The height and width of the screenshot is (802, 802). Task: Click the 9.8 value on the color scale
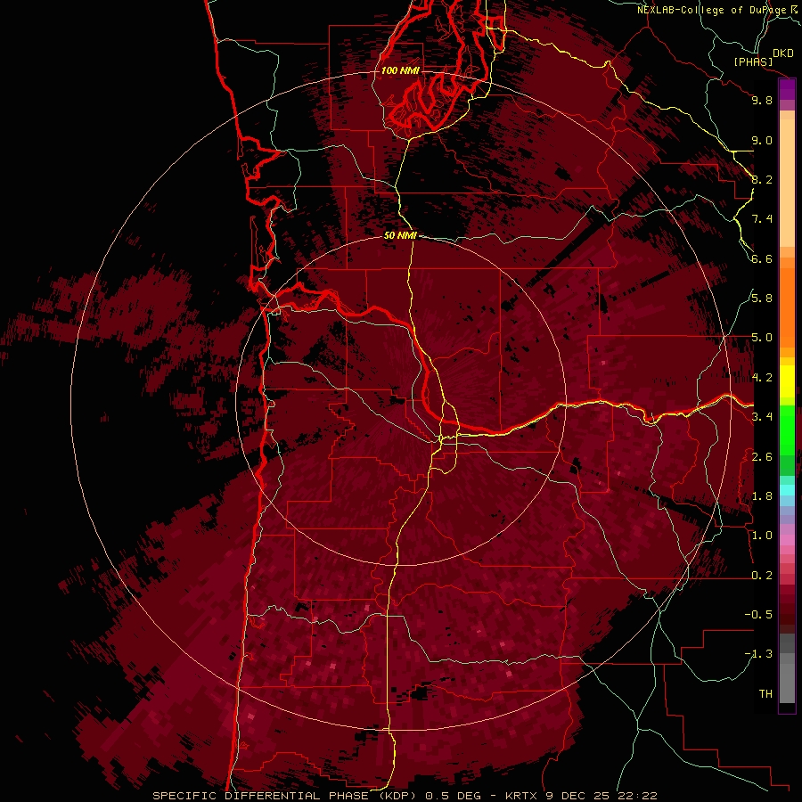762,100
